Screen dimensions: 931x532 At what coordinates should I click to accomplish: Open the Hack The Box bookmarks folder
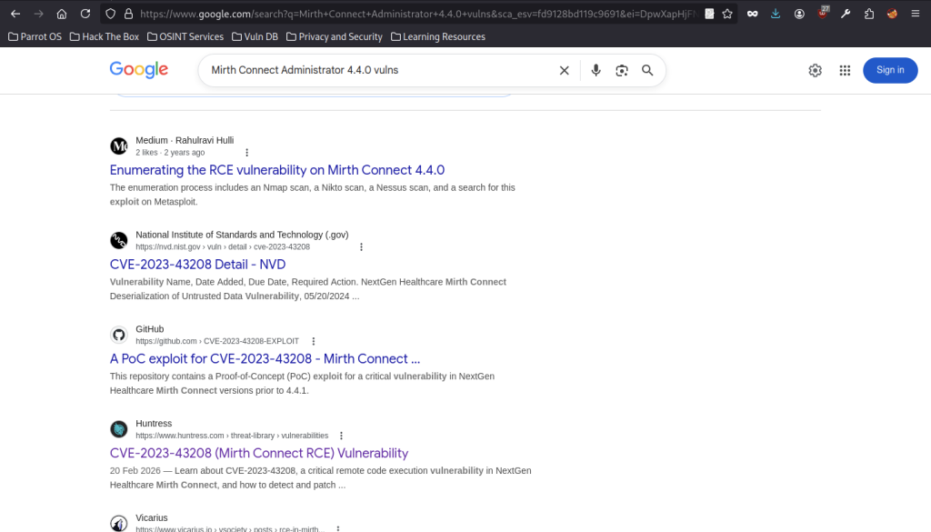tap(104, 36)
